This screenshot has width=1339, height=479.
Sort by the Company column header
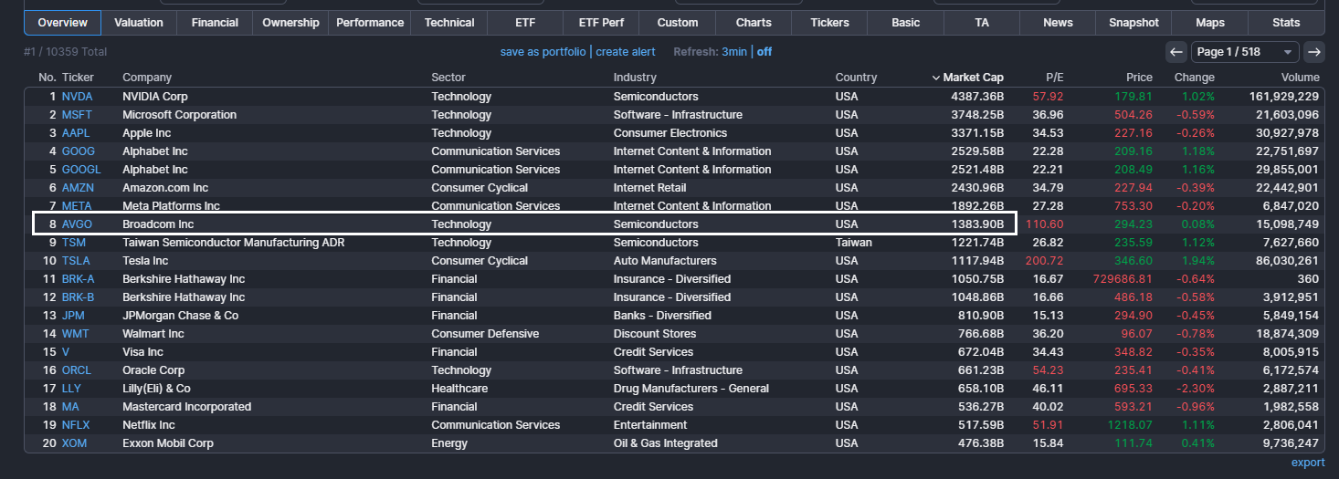click(147, 78)
